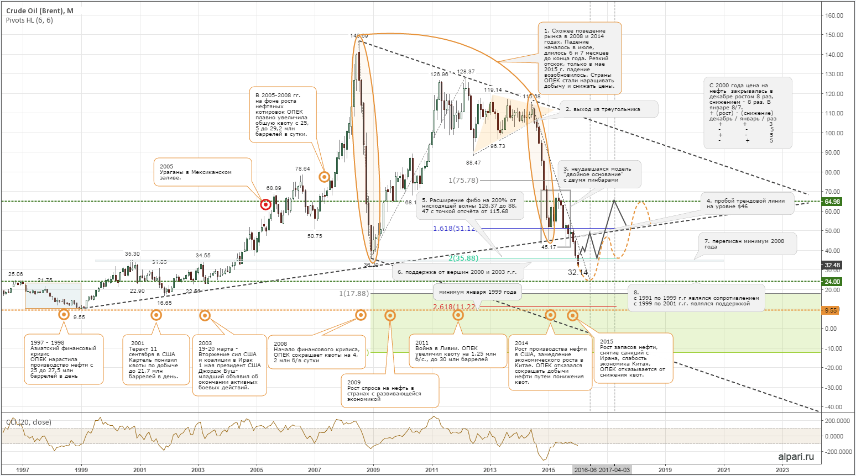Click the pivot low label 50.75
Screen dimensions: 856x476
[x=315, y=236]
